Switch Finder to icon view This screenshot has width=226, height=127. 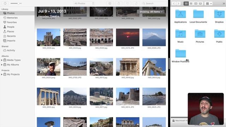coord(186,4)
